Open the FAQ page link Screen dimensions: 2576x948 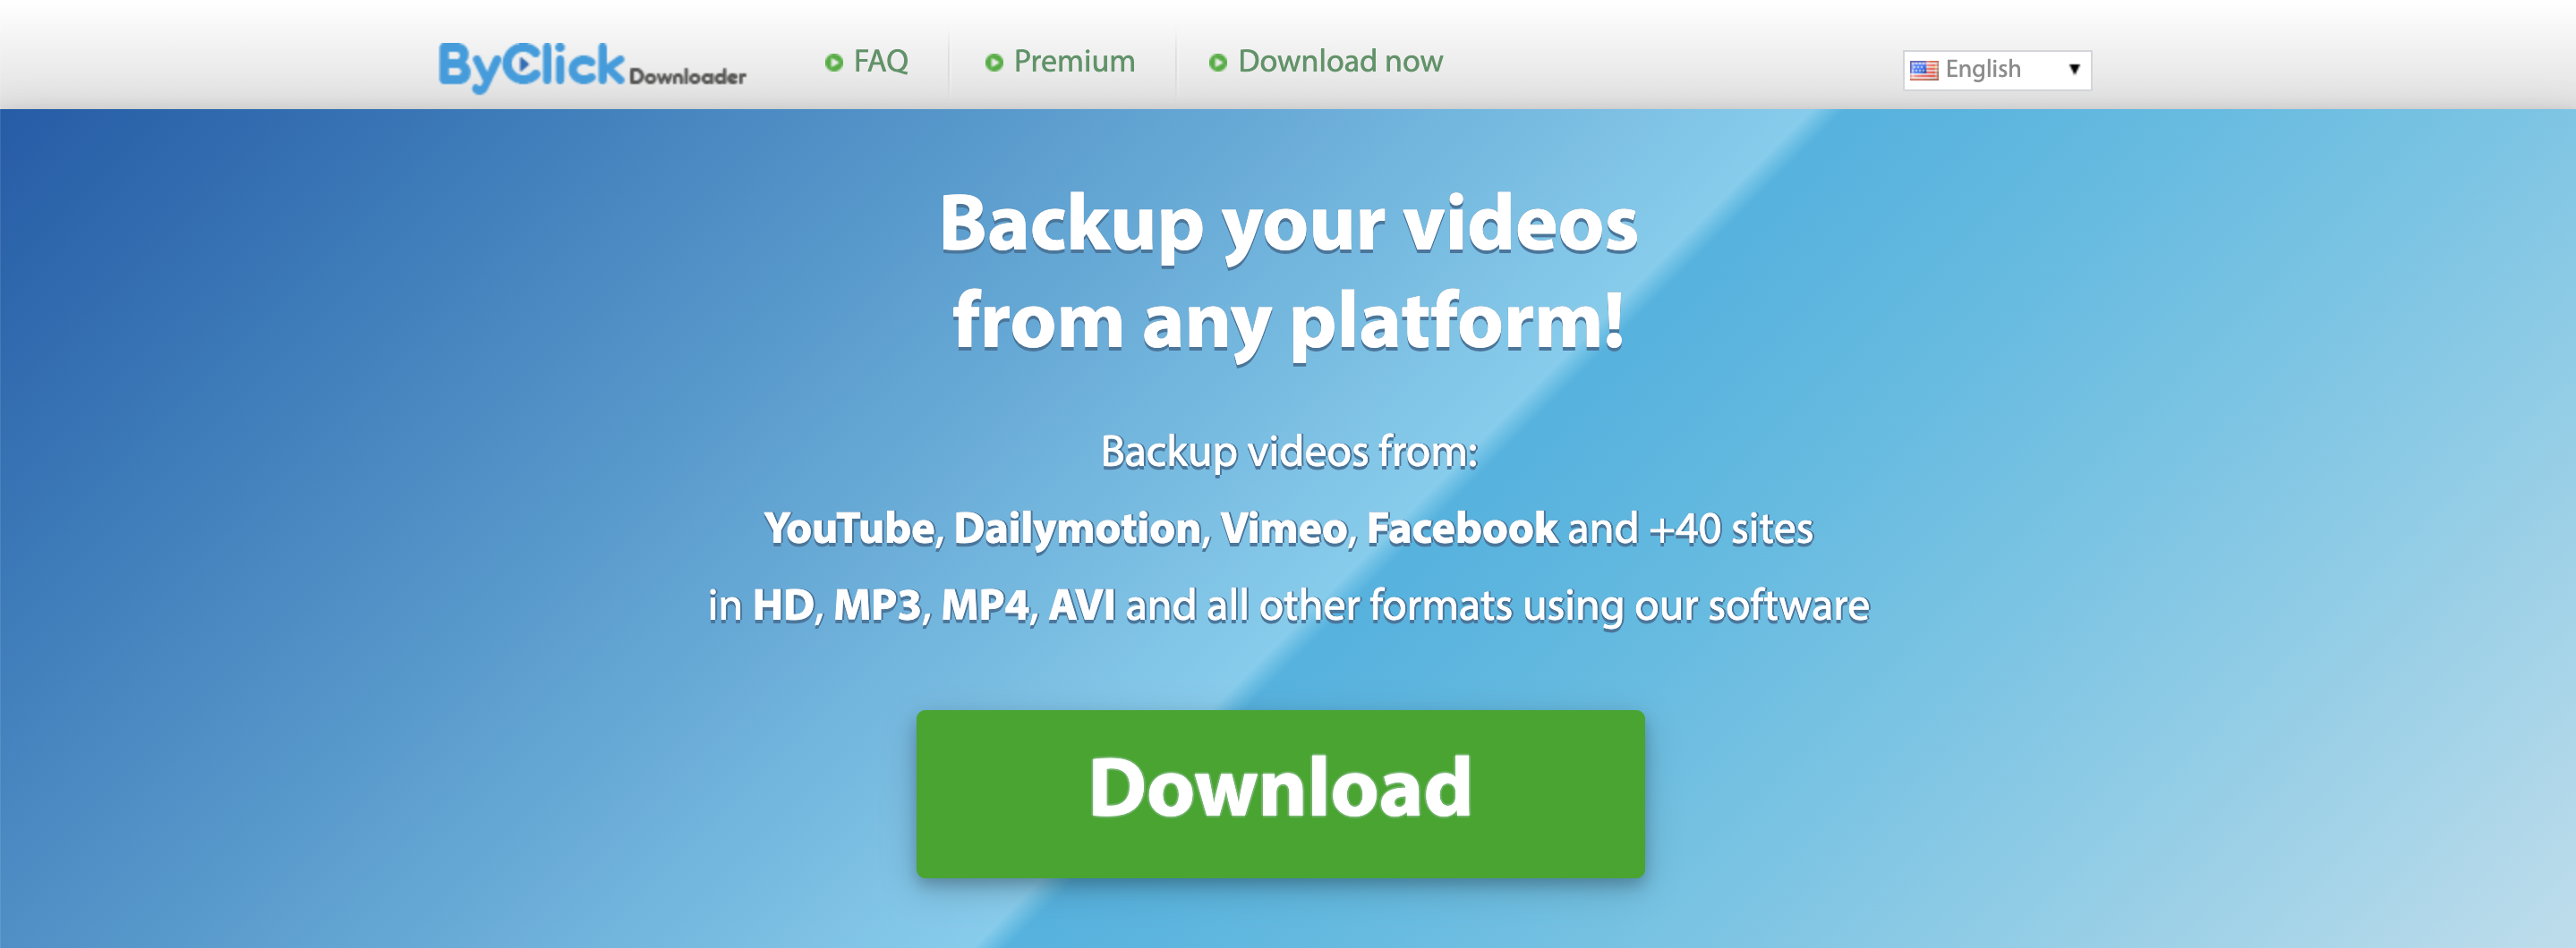[x=880, y=62]
